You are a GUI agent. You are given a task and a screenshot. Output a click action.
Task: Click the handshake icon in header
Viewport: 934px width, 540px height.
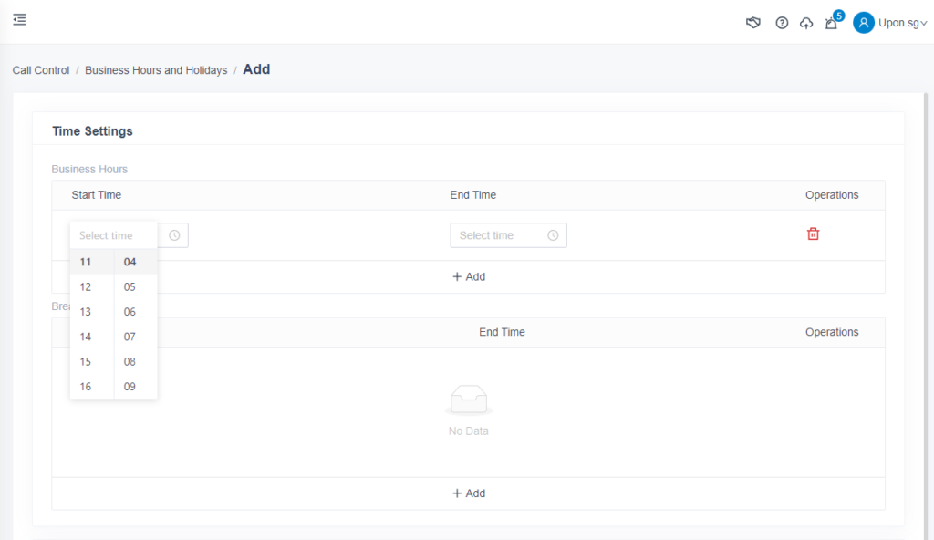pyautogui.click(x=753, y=23)
